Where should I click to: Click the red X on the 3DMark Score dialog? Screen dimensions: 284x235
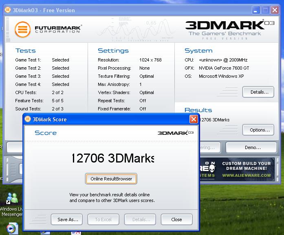[194, 119]
